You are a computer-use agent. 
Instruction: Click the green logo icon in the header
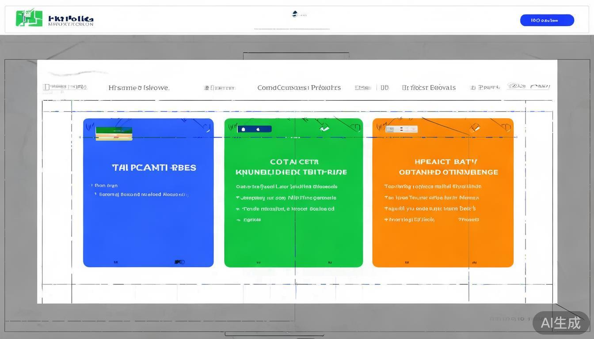(29, 18)
